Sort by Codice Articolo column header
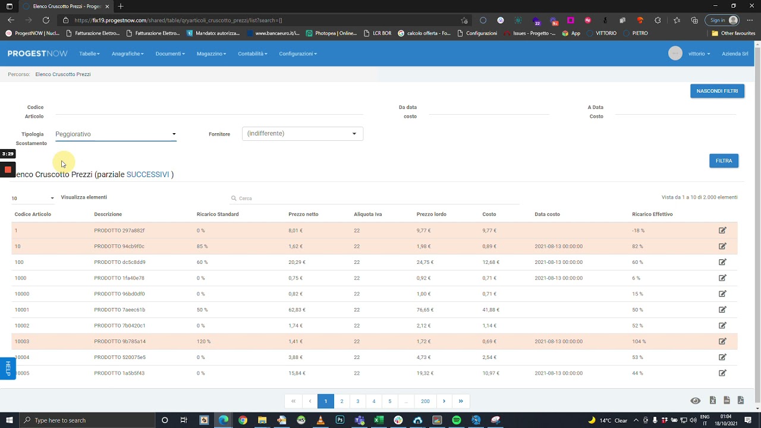The height and width of the screenshot is (428, 761). tap(33, 214)
